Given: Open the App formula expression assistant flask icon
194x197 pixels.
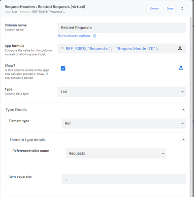Looking at the screenshot, I should pyautogui.click(x=180, y=48).
